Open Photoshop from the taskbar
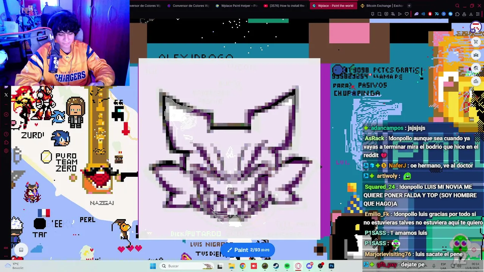 (332, 266)
